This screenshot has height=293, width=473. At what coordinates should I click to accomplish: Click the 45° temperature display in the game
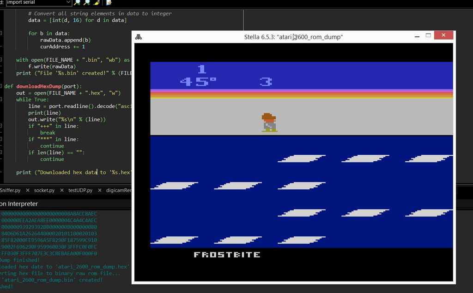[198, 82]
